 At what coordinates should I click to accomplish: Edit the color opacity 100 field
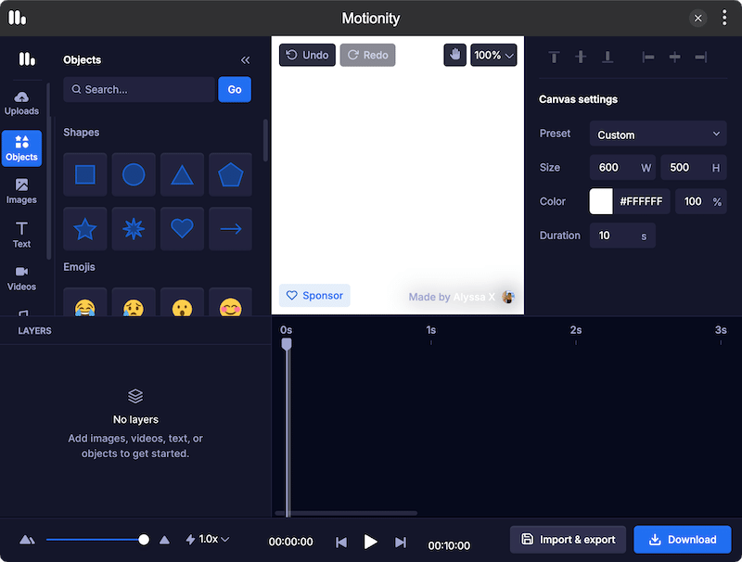click(701, 201)
